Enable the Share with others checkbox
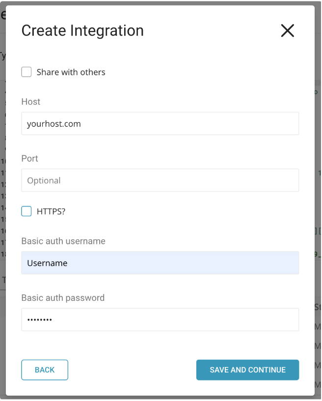 (27, 72)
